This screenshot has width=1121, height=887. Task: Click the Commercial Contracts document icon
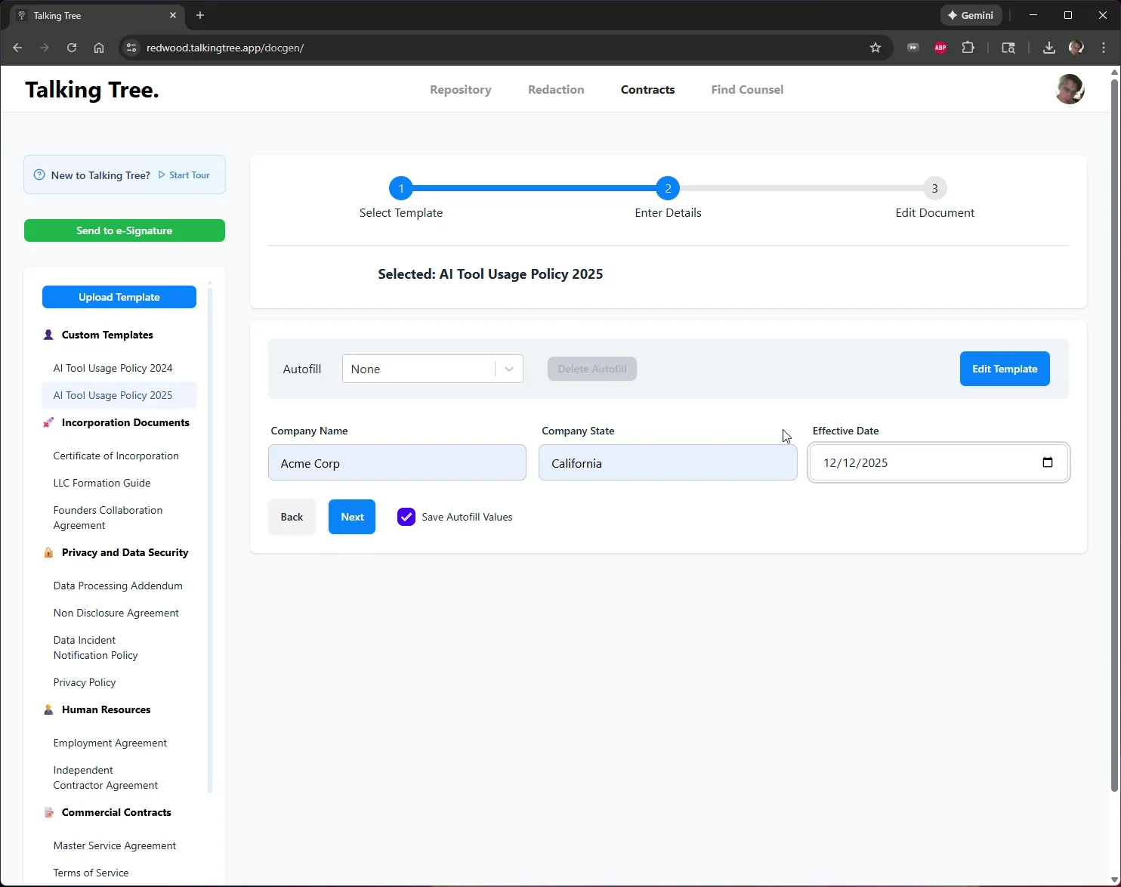pyautogui.click(x=48, y=812)
